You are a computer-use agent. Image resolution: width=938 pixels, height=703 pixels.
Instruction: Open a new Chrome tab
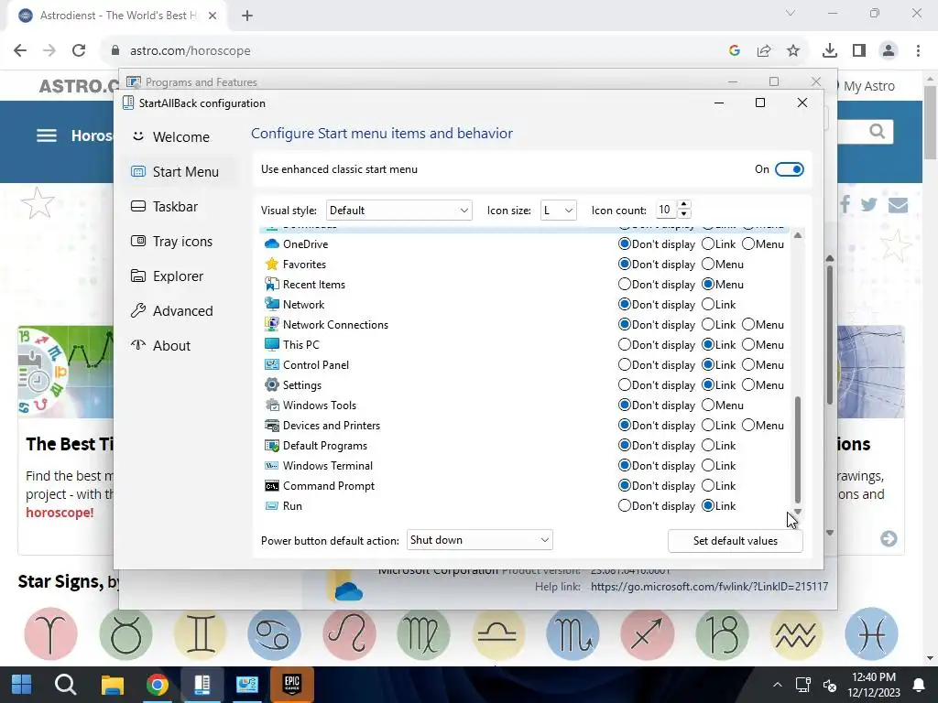pyautogui.click(x=247, y=16)
